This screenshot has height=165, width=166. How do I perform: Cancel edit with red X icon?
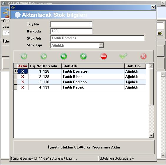point(143,56)
